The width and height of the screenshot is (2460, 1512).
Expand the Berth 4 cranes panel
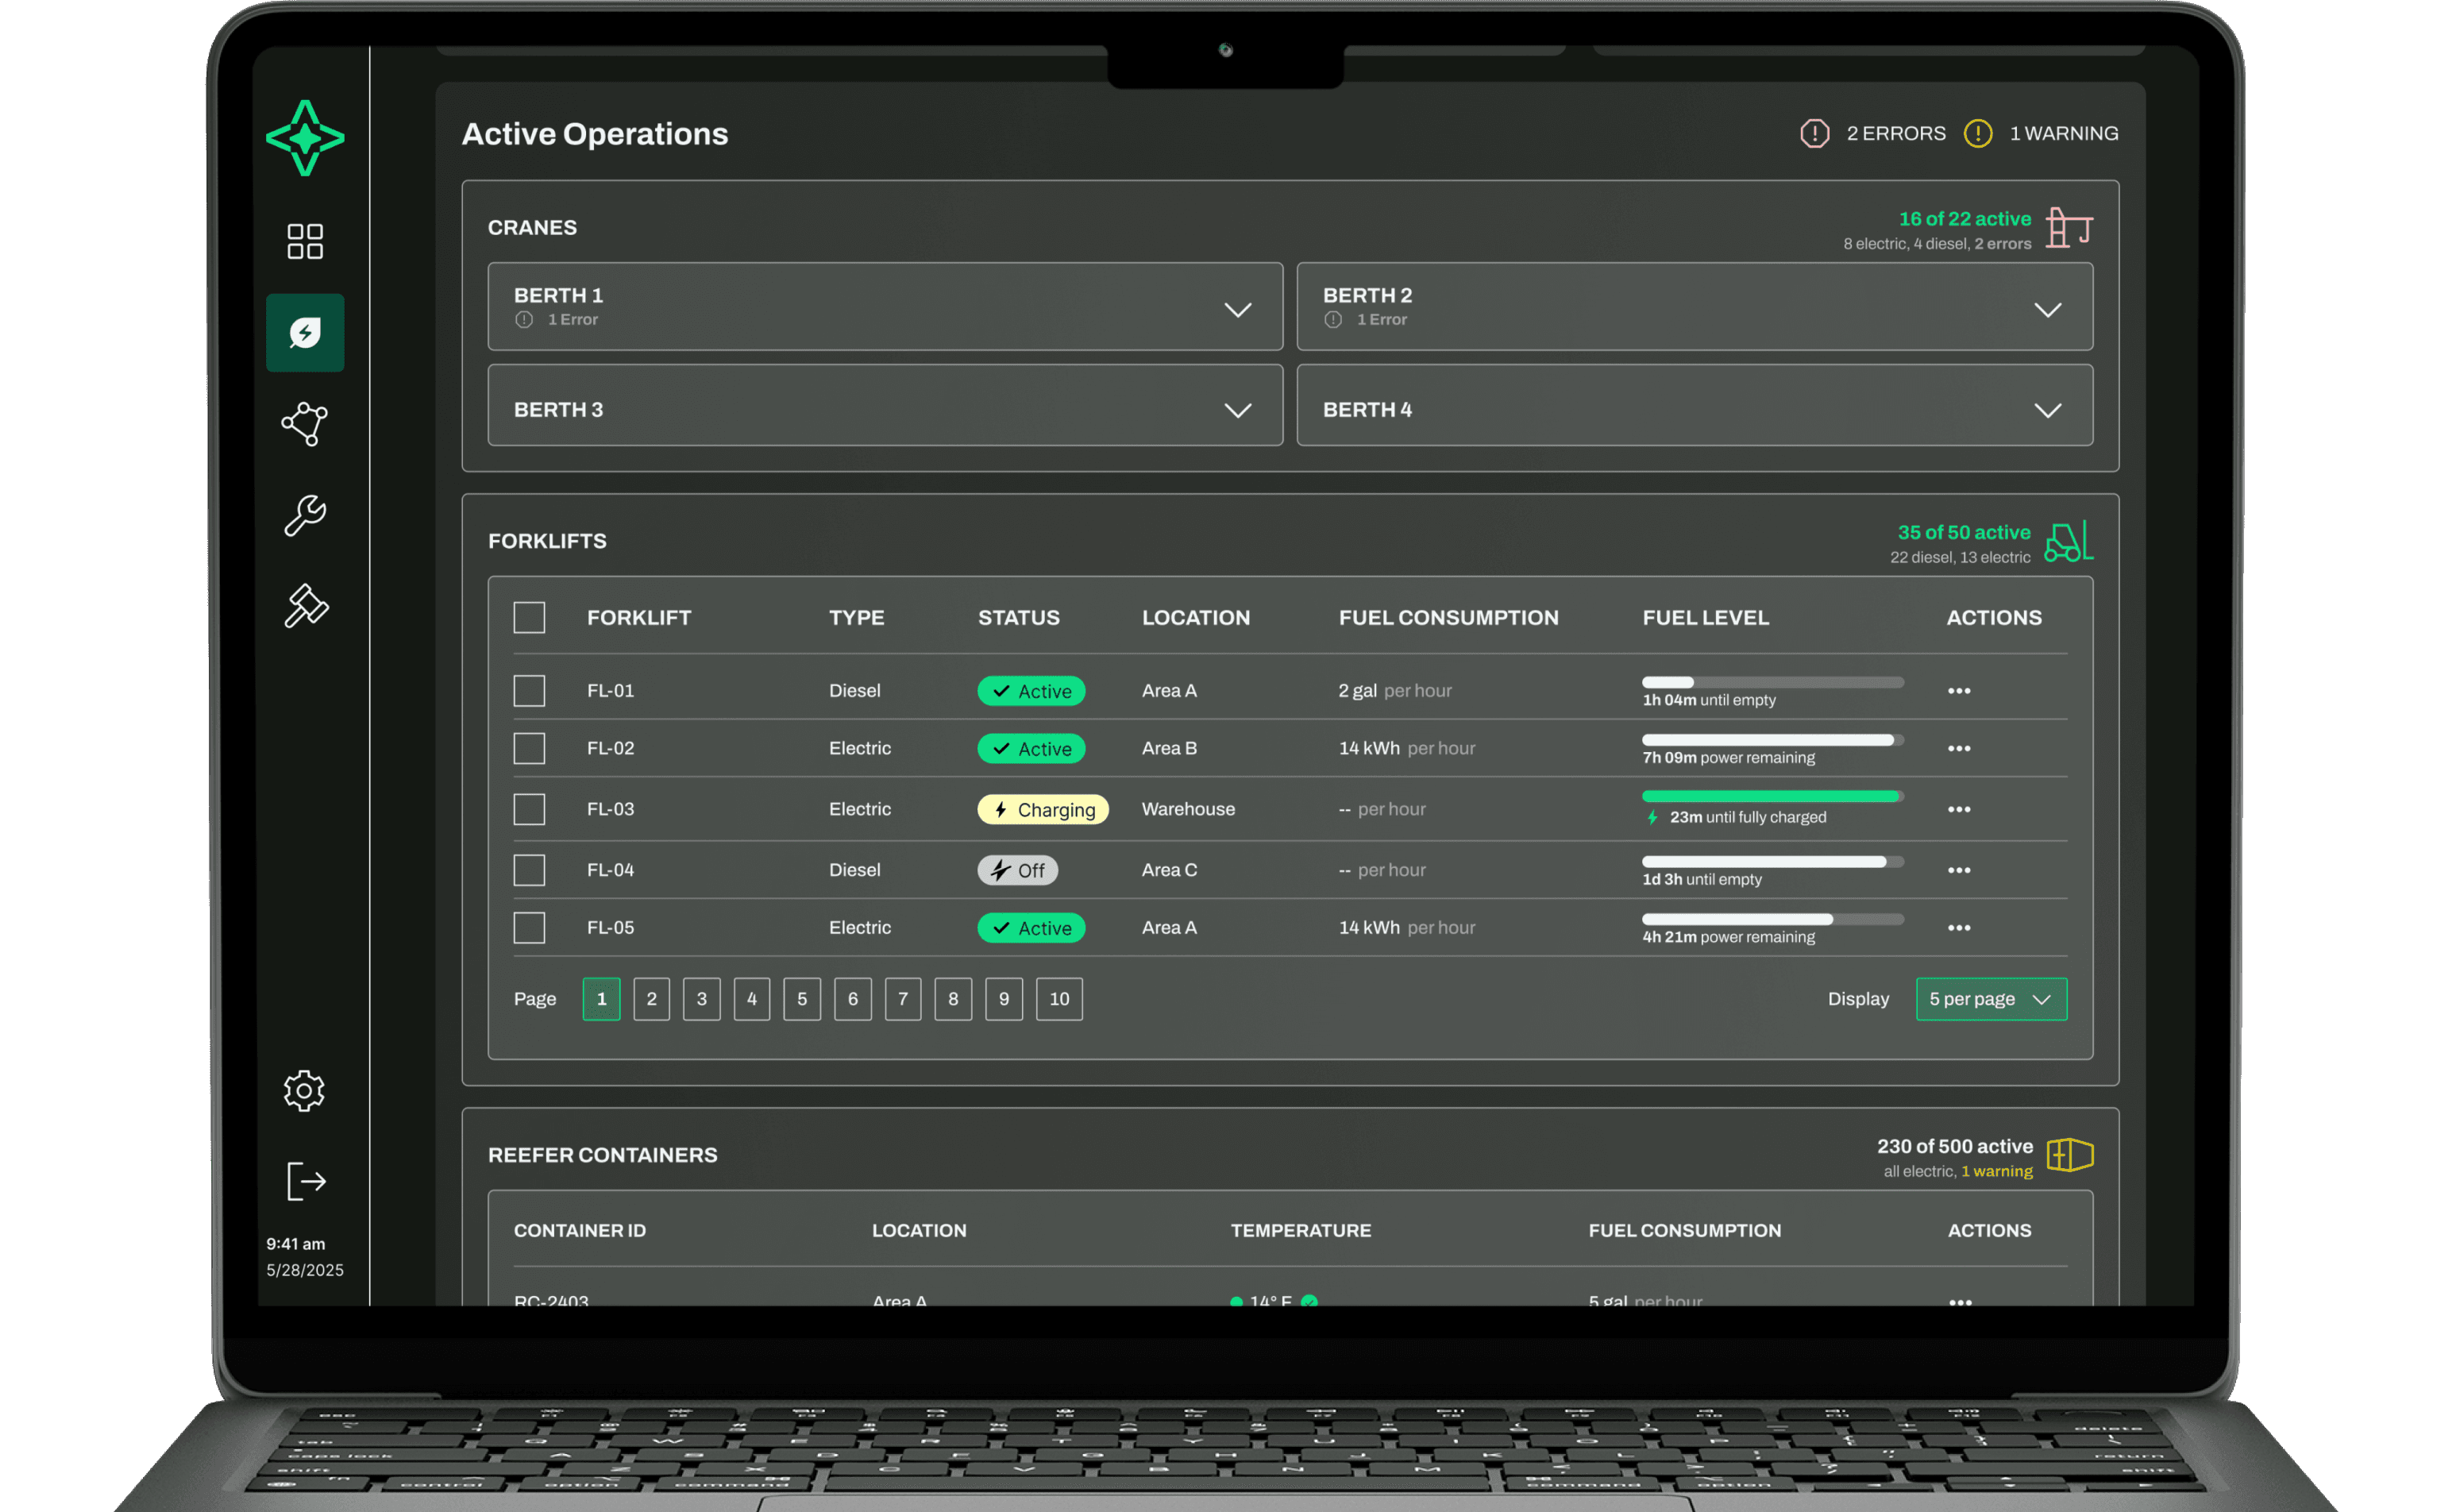point(2047,411)
